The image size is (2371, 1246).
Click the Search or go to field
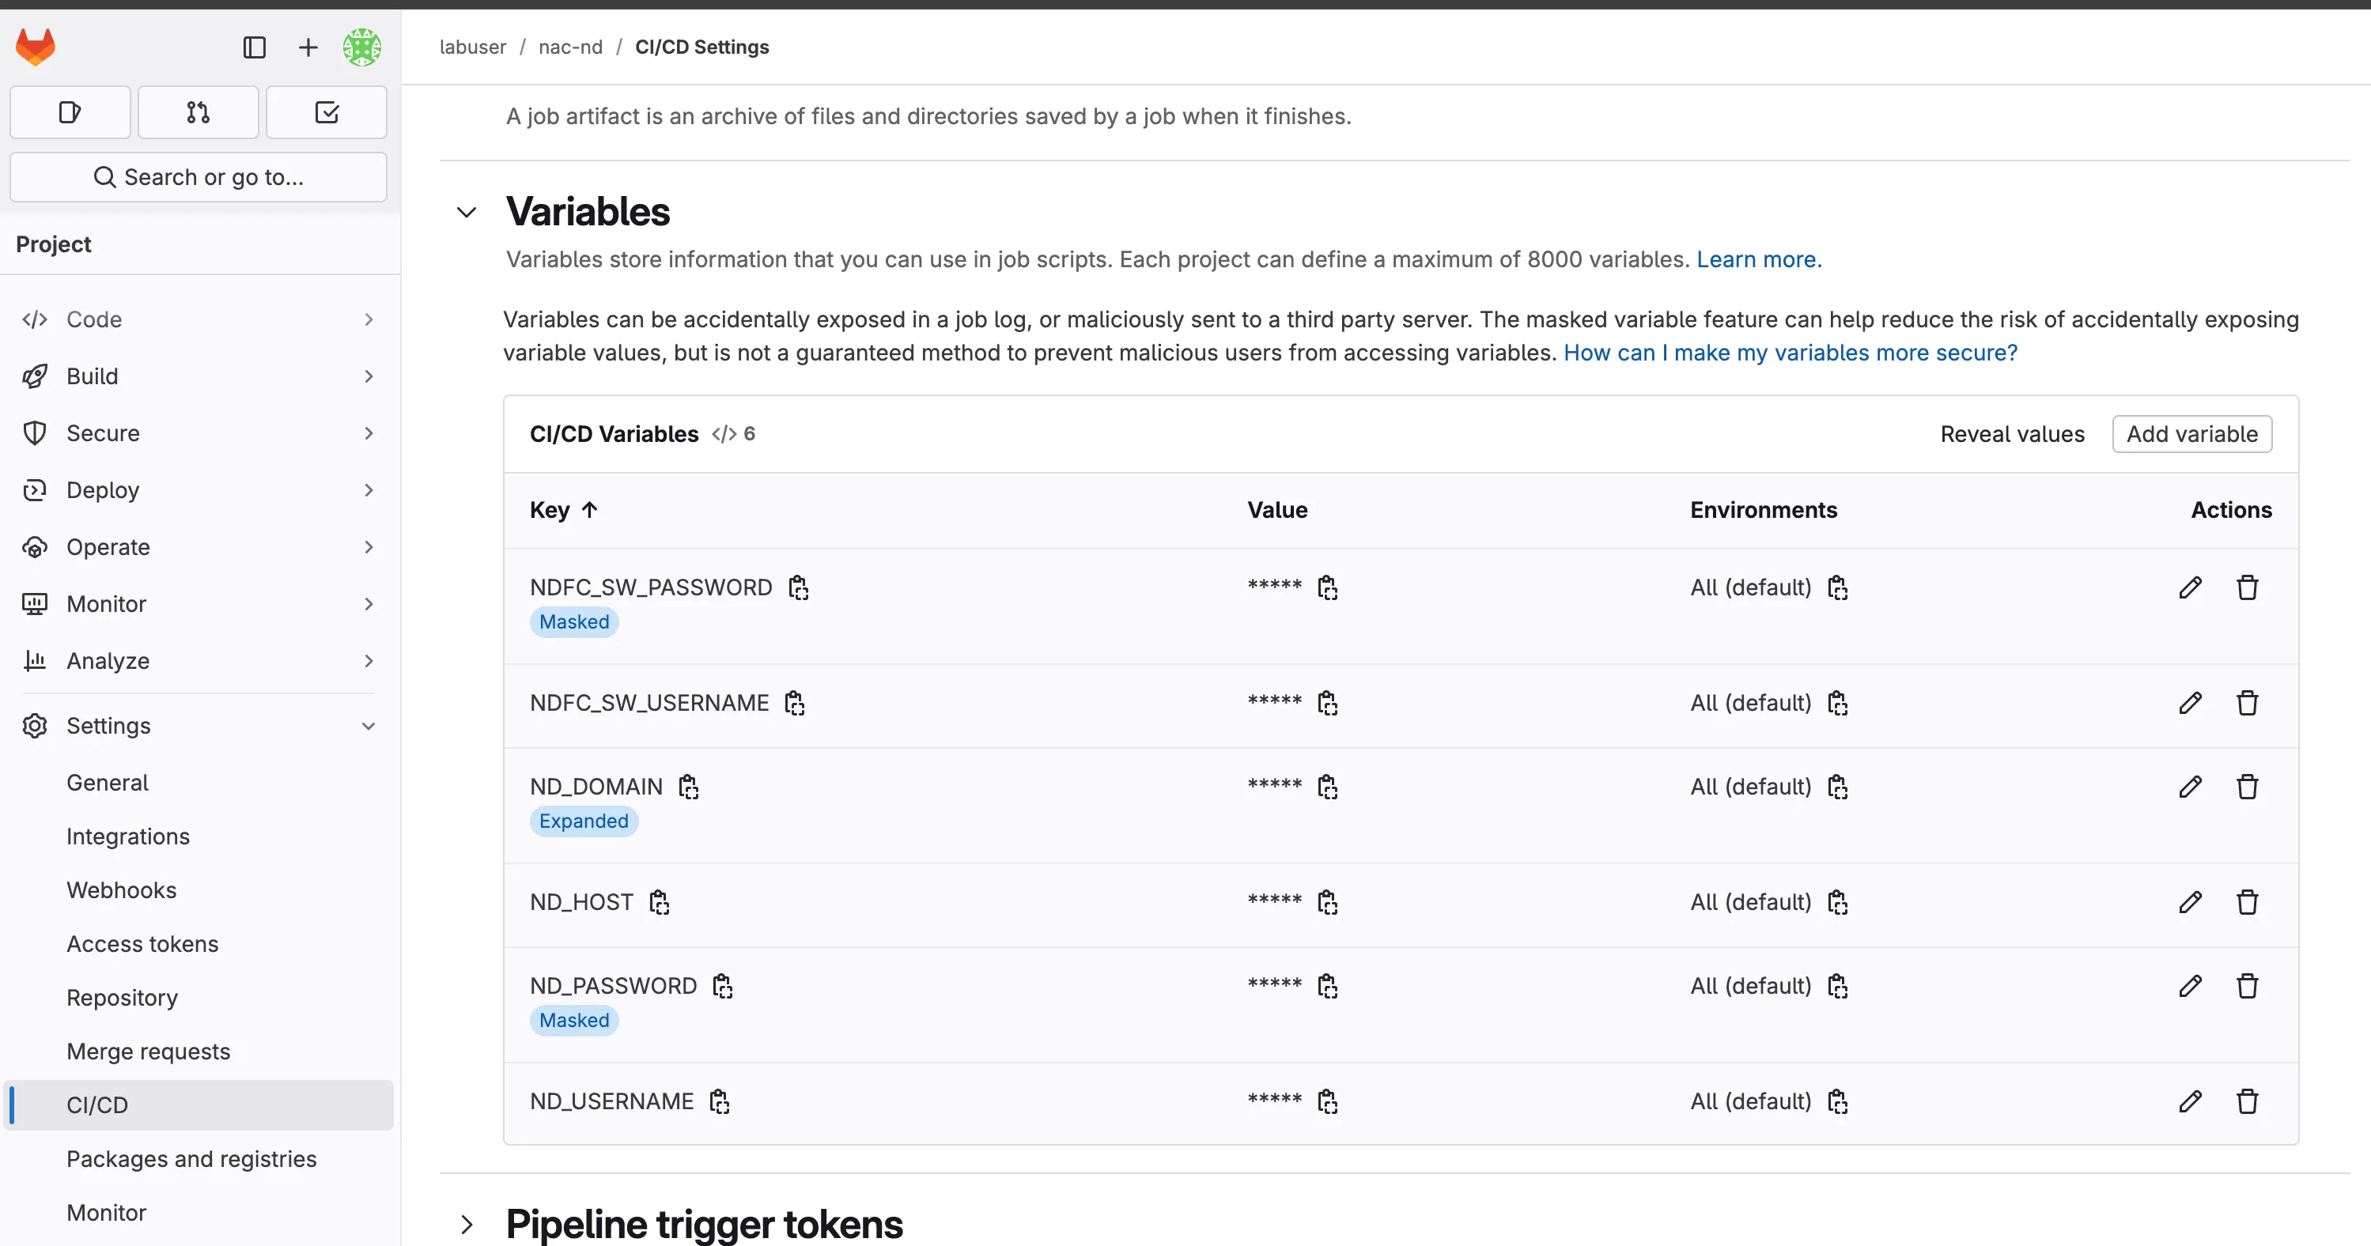tap(198, 176)
